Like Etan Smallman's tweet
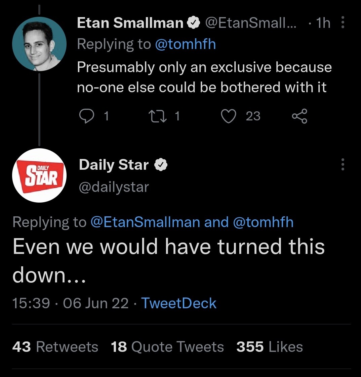Screen dimensions: 361x377 point(229,116)
